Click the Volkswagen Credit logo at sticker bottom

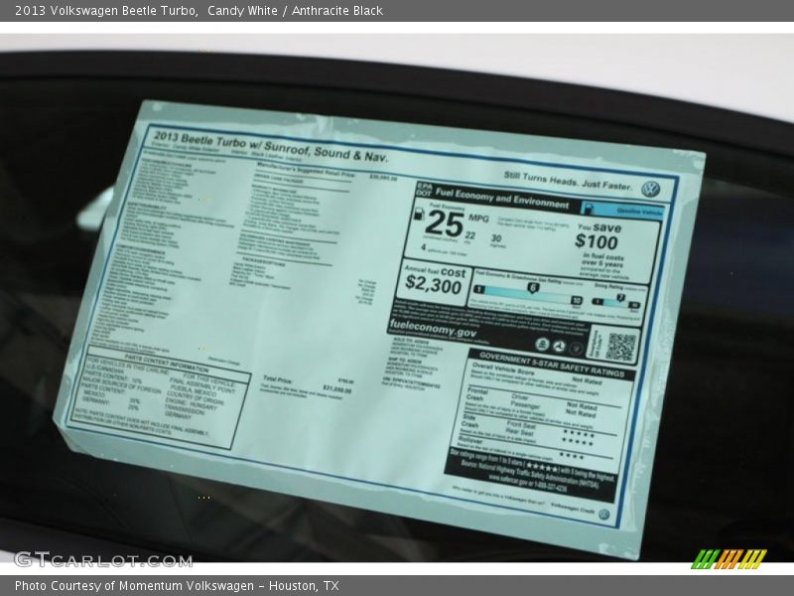pos(603,514)
